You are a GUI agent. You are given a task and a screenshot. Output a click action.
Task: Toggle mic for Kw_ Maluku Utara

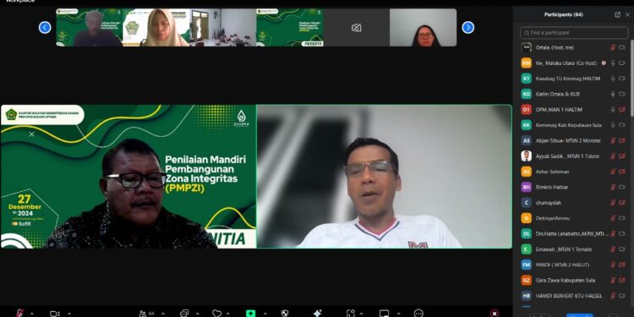[613, 63]
